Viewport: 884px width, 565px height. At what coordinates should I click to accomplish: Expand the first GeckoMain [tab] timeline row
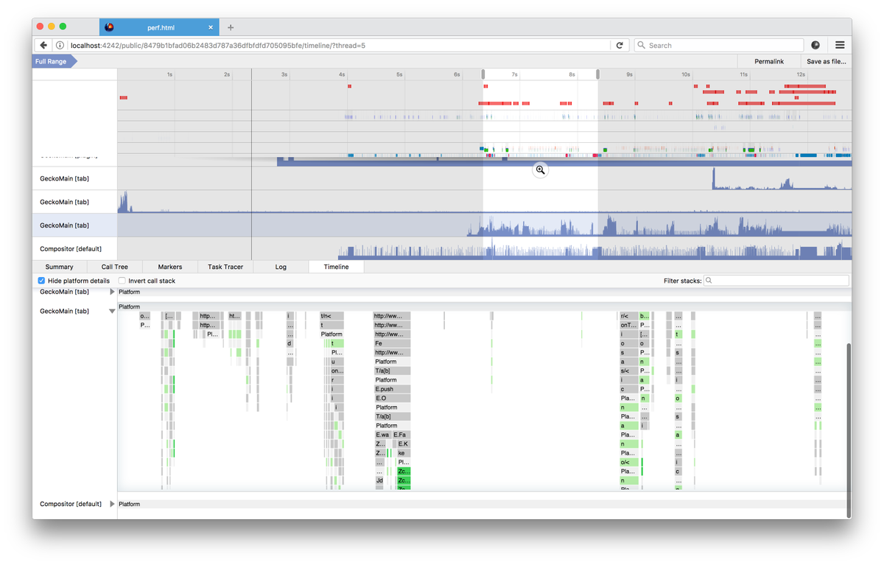pyautogui.click(x=113, y=292)
